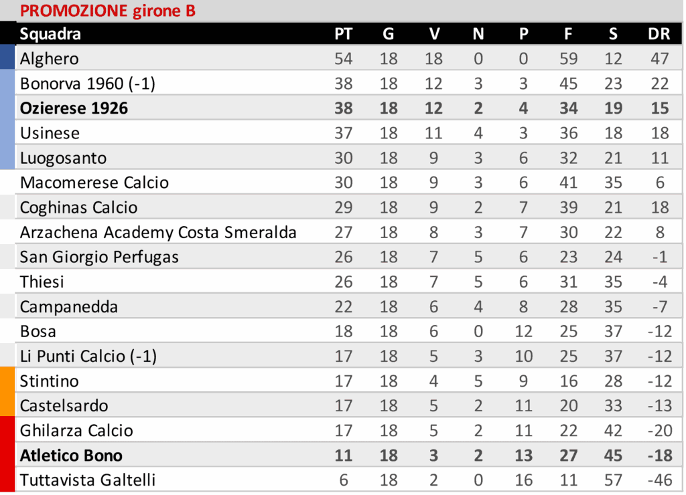Viewport: 686px width, 495px height.
Task: Click Arzachena Academy Costa Smeralda
Action: click(158, 233)
